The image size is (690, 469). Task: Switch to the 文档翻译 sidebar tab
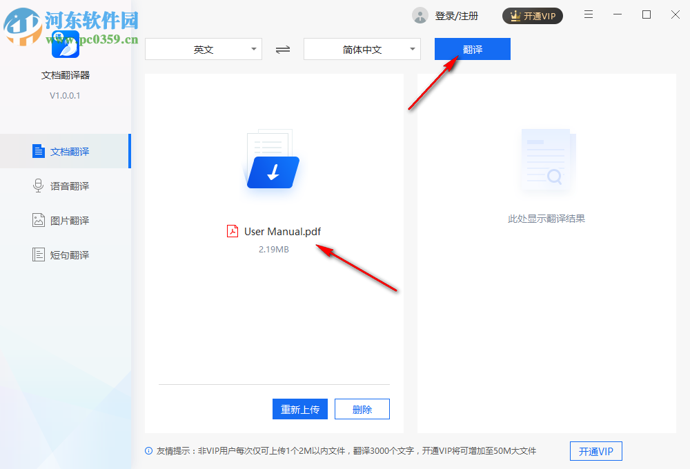(66, 150)
